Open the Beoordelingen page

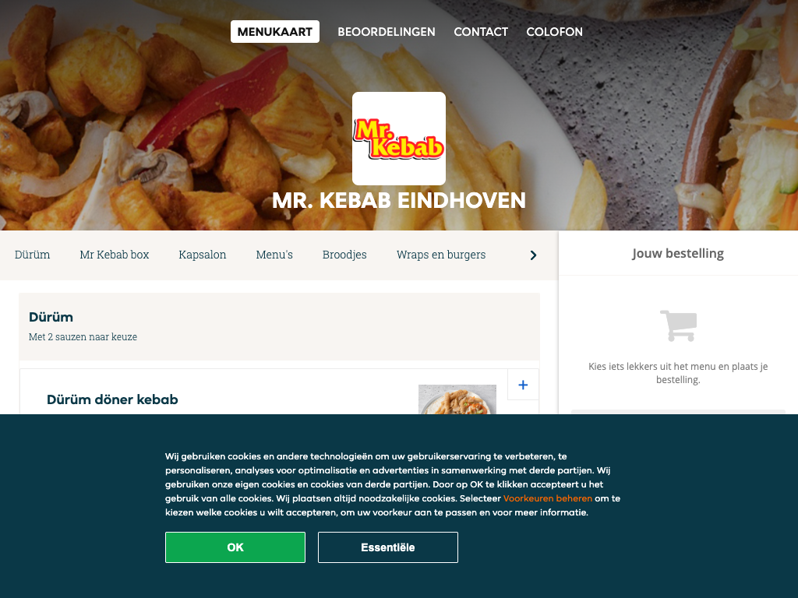387,31
